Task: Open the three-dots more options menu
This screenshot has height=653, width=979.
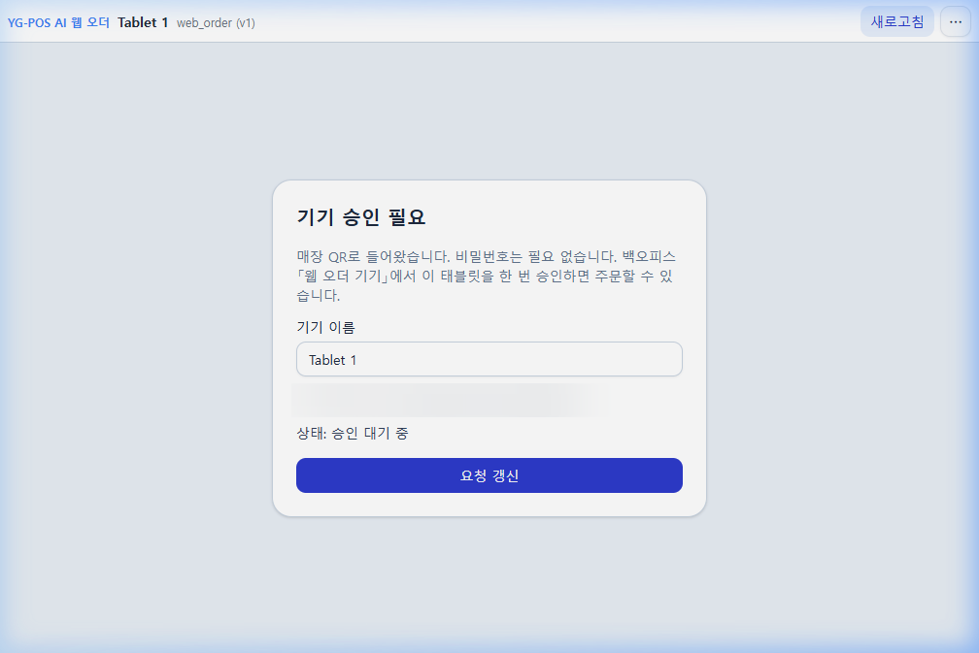Action: [x=956, y=21]
